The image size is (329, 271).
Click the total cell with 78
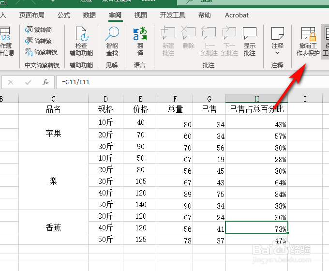pyautogui.click(x=175, y=239)
